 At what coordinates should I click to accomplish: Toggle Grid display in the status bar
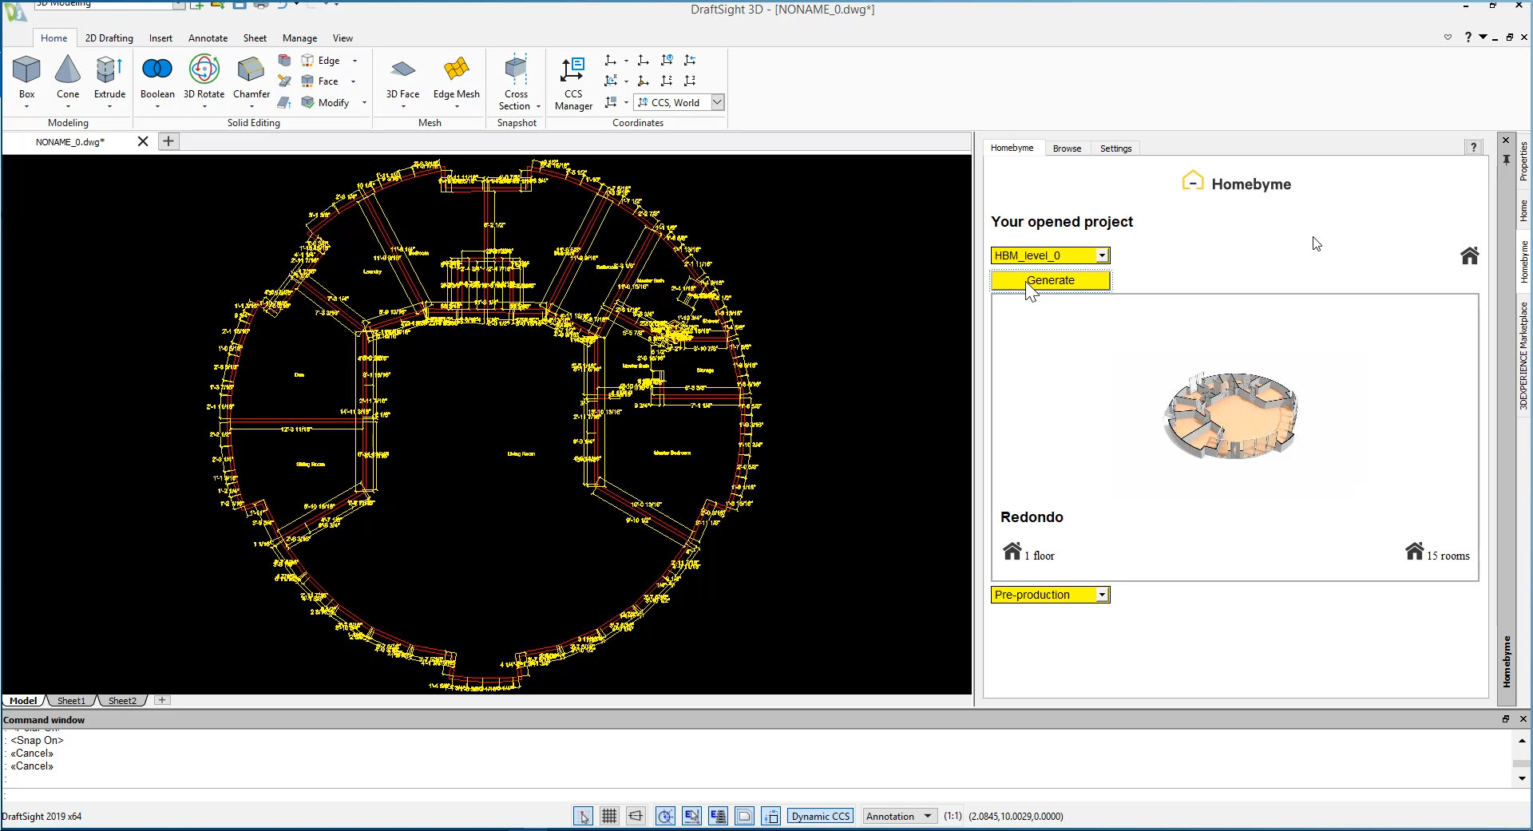click(x=609, y=816)
